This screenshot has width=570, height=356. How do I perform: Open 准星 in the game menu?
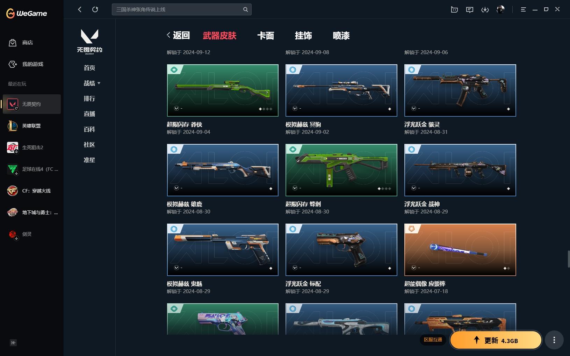point(89,160)
